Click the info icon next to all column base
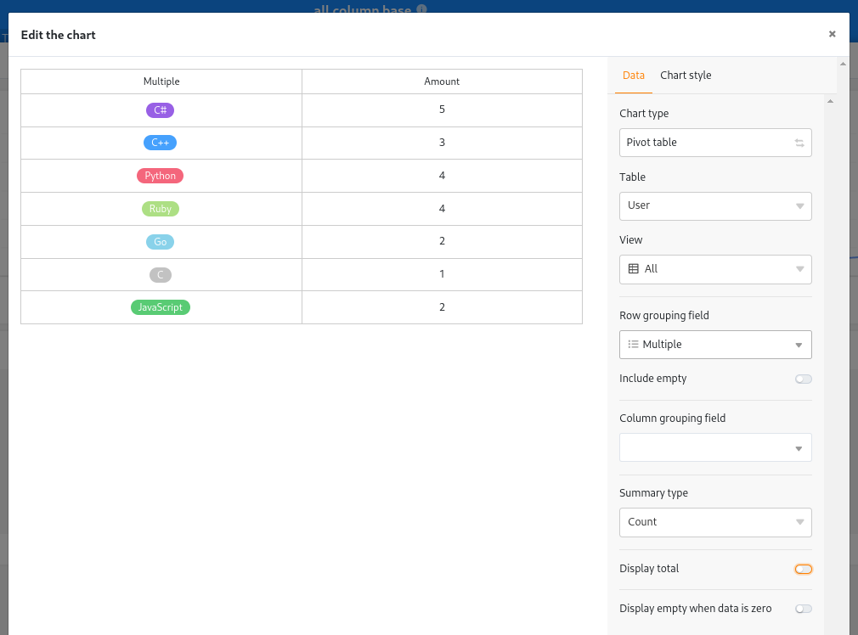 click(421, 8)
